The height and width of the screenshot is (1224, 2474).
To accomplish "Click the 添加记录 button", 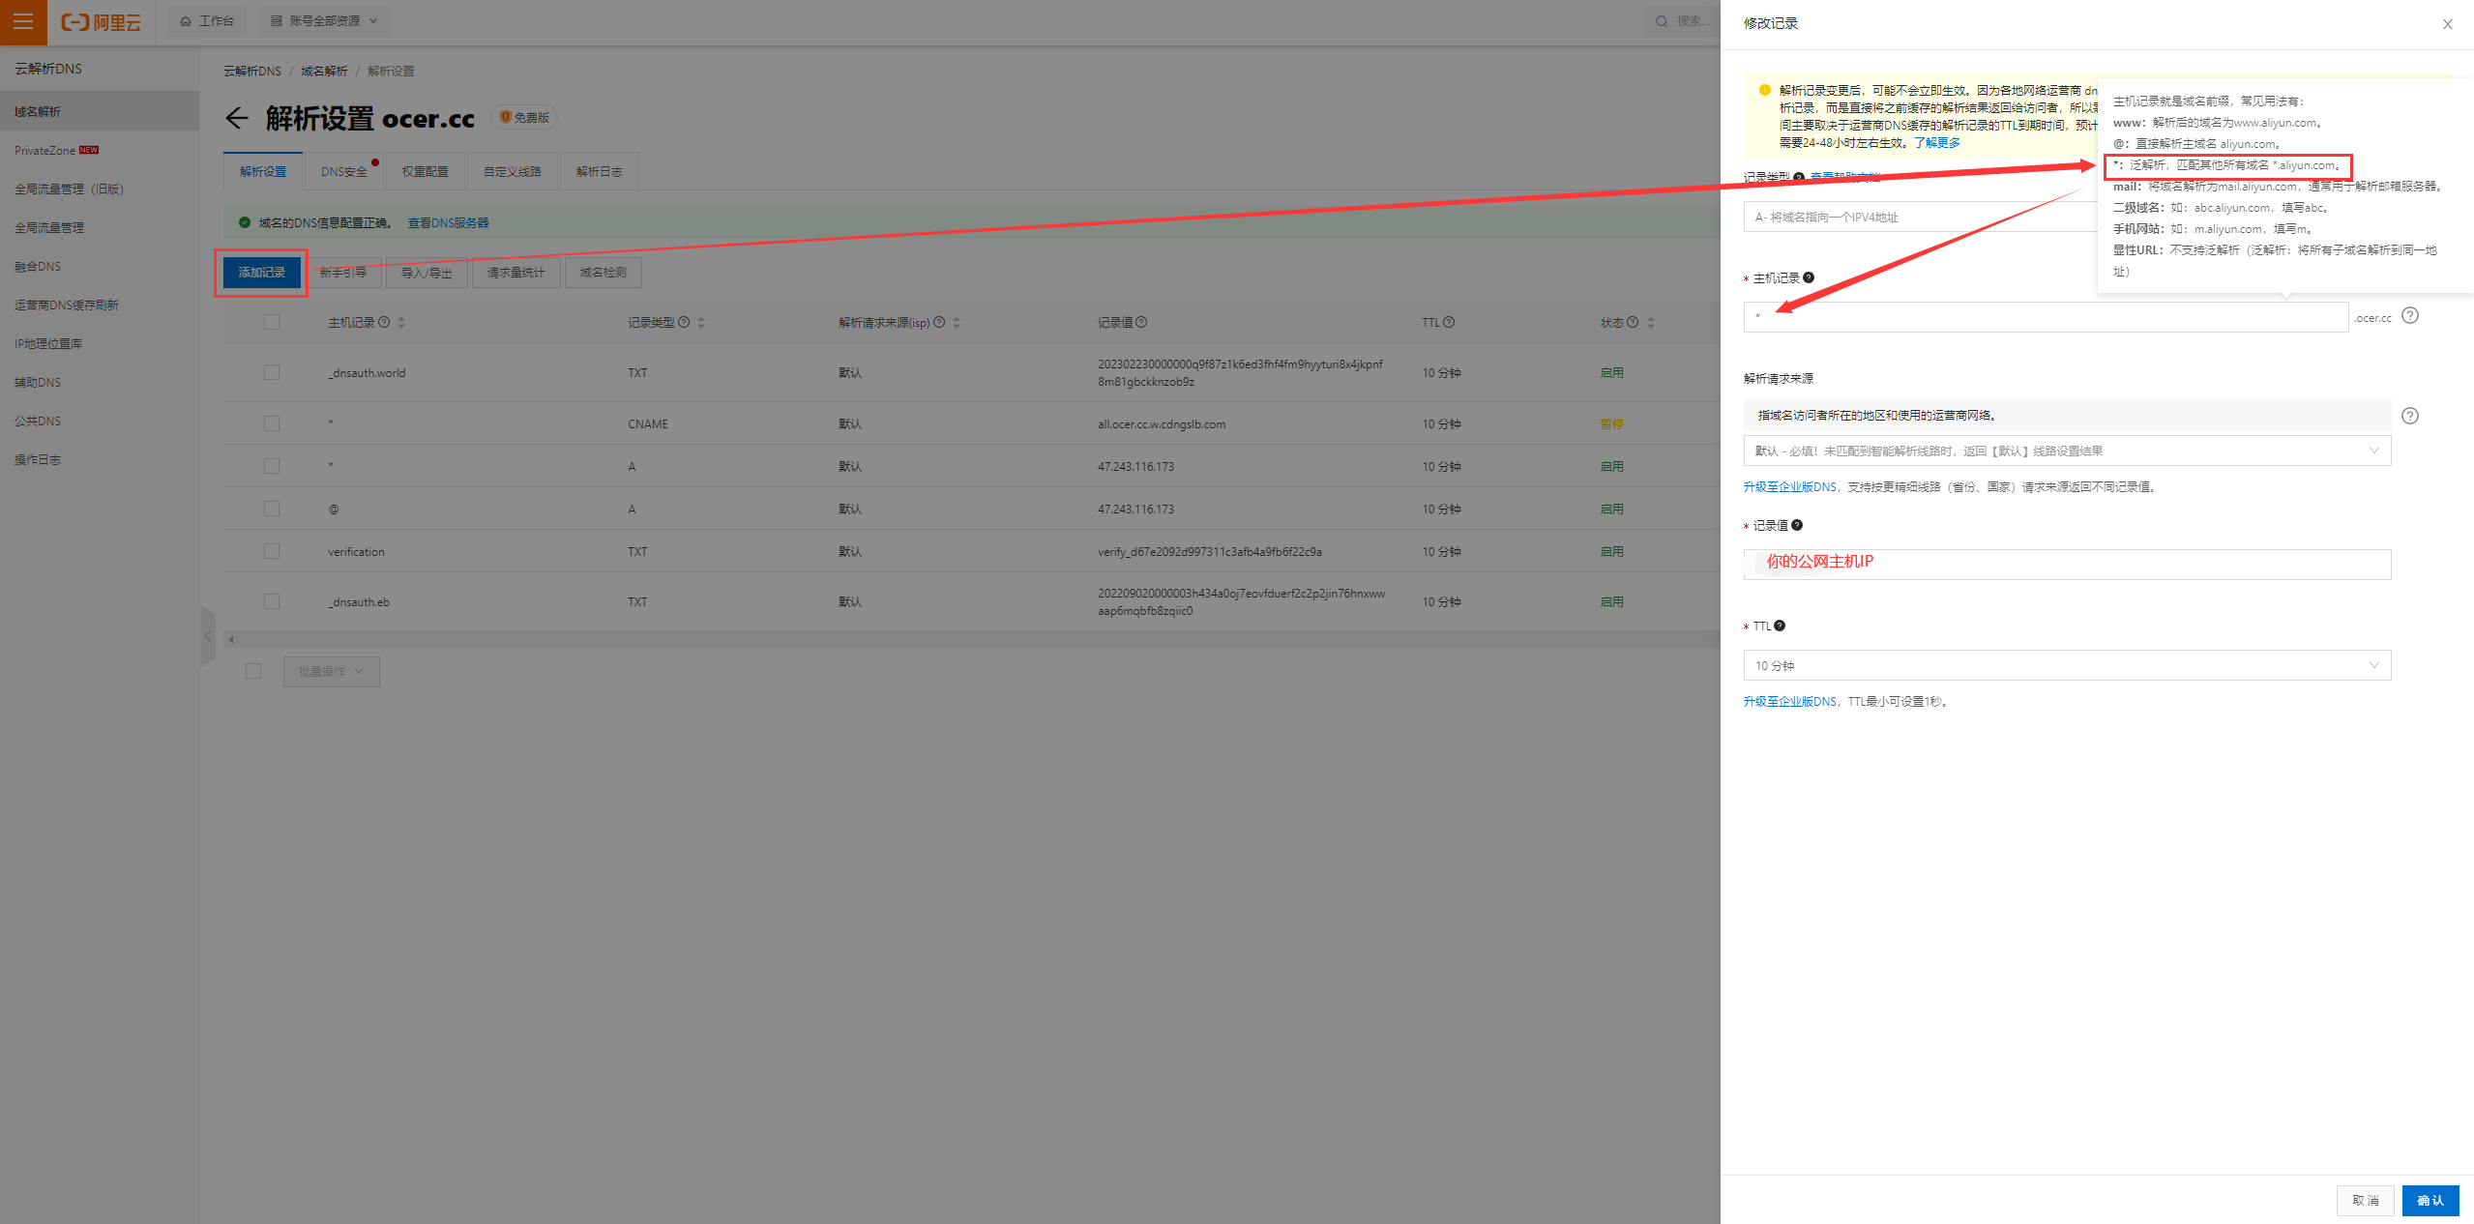I will tap(262, 273).
